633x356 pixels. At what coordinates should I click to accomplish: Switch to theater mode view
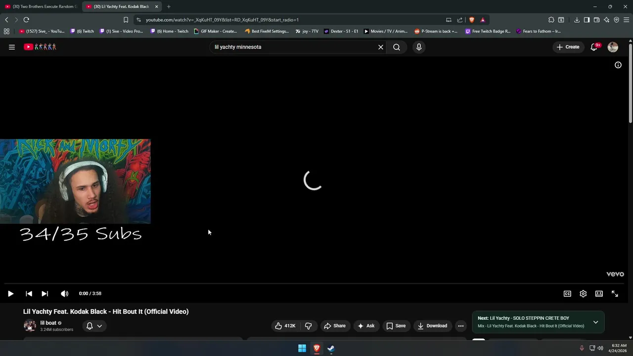point(599,294)
